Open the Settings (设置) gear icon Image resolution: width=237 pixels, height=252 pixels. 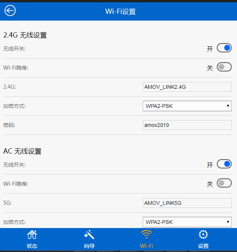pos(203,234)
